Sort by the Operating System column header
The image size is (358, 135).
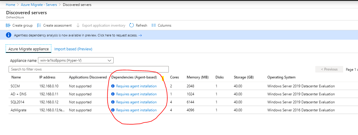click(281, 77)
